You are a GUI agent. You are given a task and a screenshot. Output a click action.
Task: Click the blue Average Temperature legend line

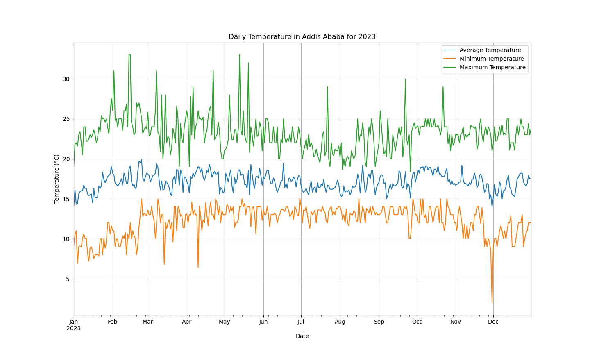(450, 50)
